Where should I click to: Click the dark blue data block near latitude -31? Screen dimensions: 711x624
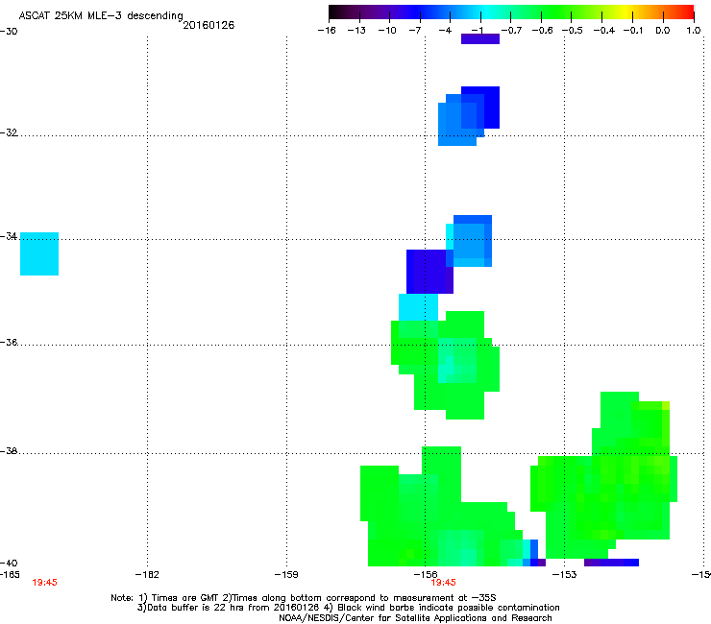480,108
